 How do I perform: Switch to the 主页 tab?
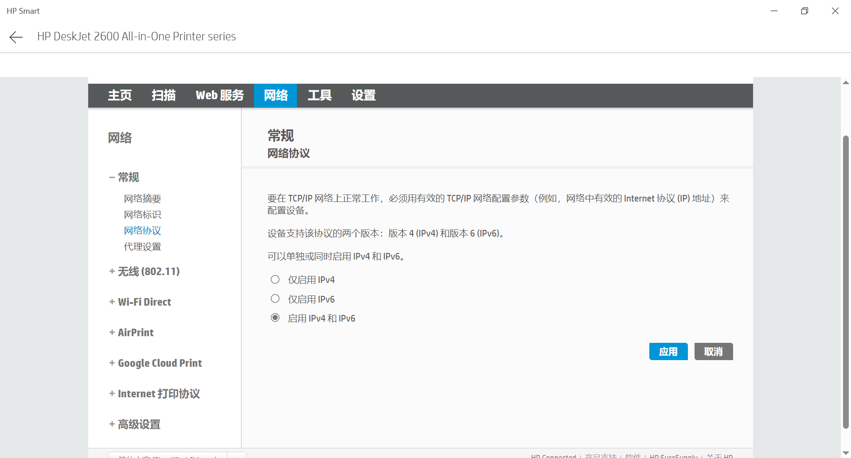[x=119, y=95]
